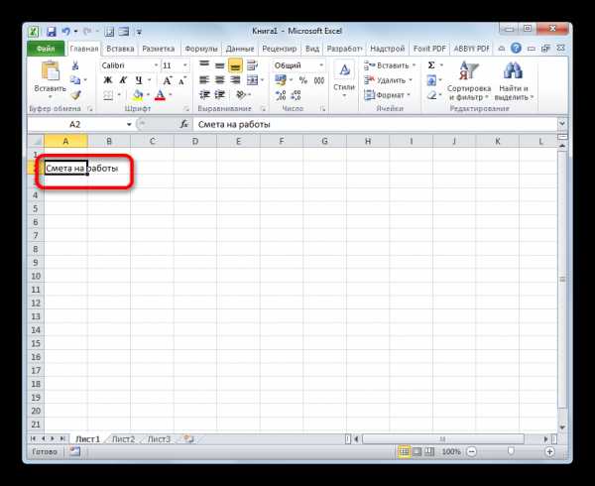Click the Cut scissors icon
Screen dimensions: 595x486
tap(75, 65)
